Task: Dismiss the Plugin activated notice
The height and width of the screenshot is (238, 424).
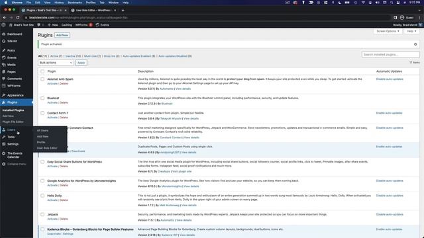Action: point(415,44)
